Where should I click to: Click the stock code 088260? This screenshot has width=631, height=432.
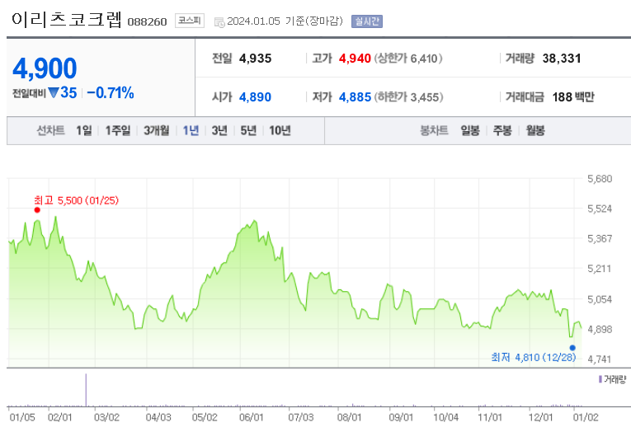coord(147,21)
